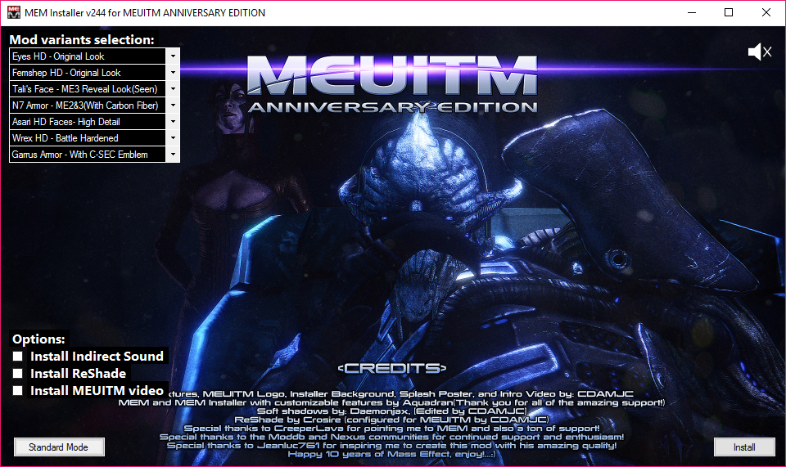
Task: Open the Garrus Armor dropdown arrow
Action: (173, 154)
